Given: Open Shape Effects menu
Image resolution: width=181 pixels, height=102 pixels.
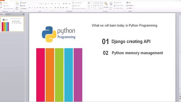Looking at the screenshot, I should (119, 8).
